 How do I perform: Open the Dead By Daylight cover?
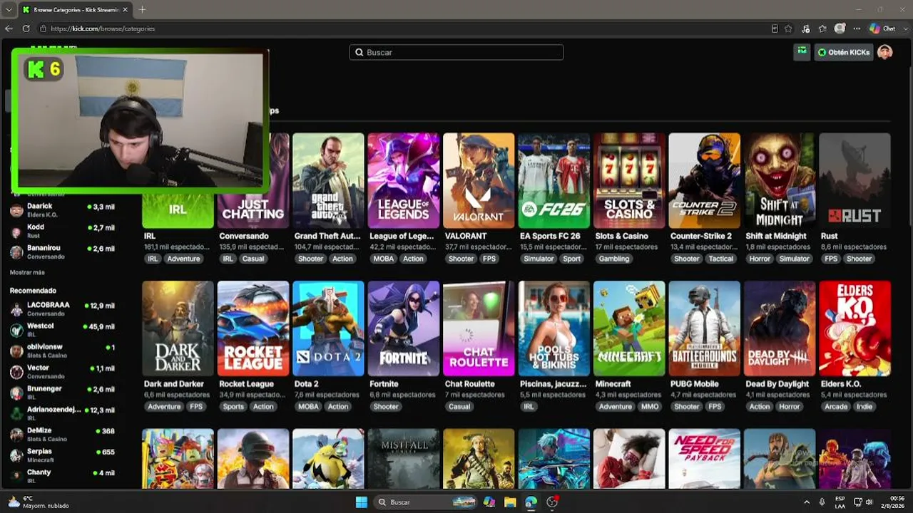780,328
